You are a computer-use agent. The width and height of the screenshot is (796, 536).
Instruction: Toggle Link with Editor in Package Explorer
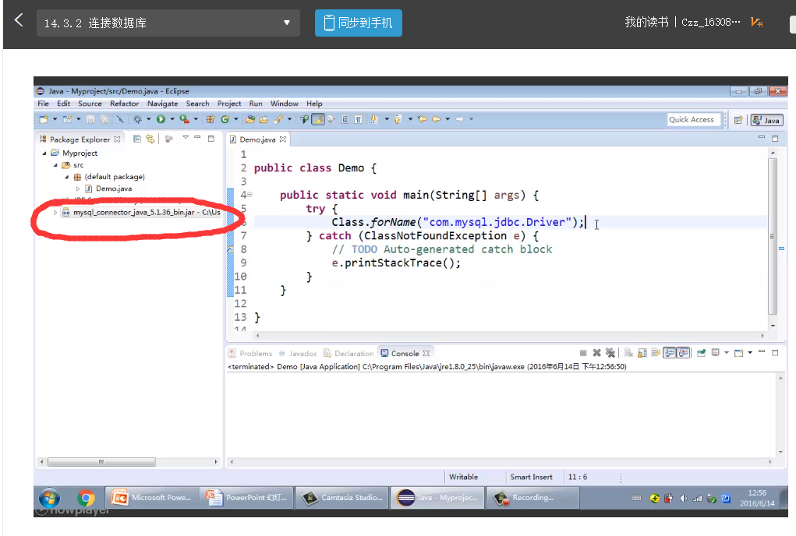pos(150,139)
